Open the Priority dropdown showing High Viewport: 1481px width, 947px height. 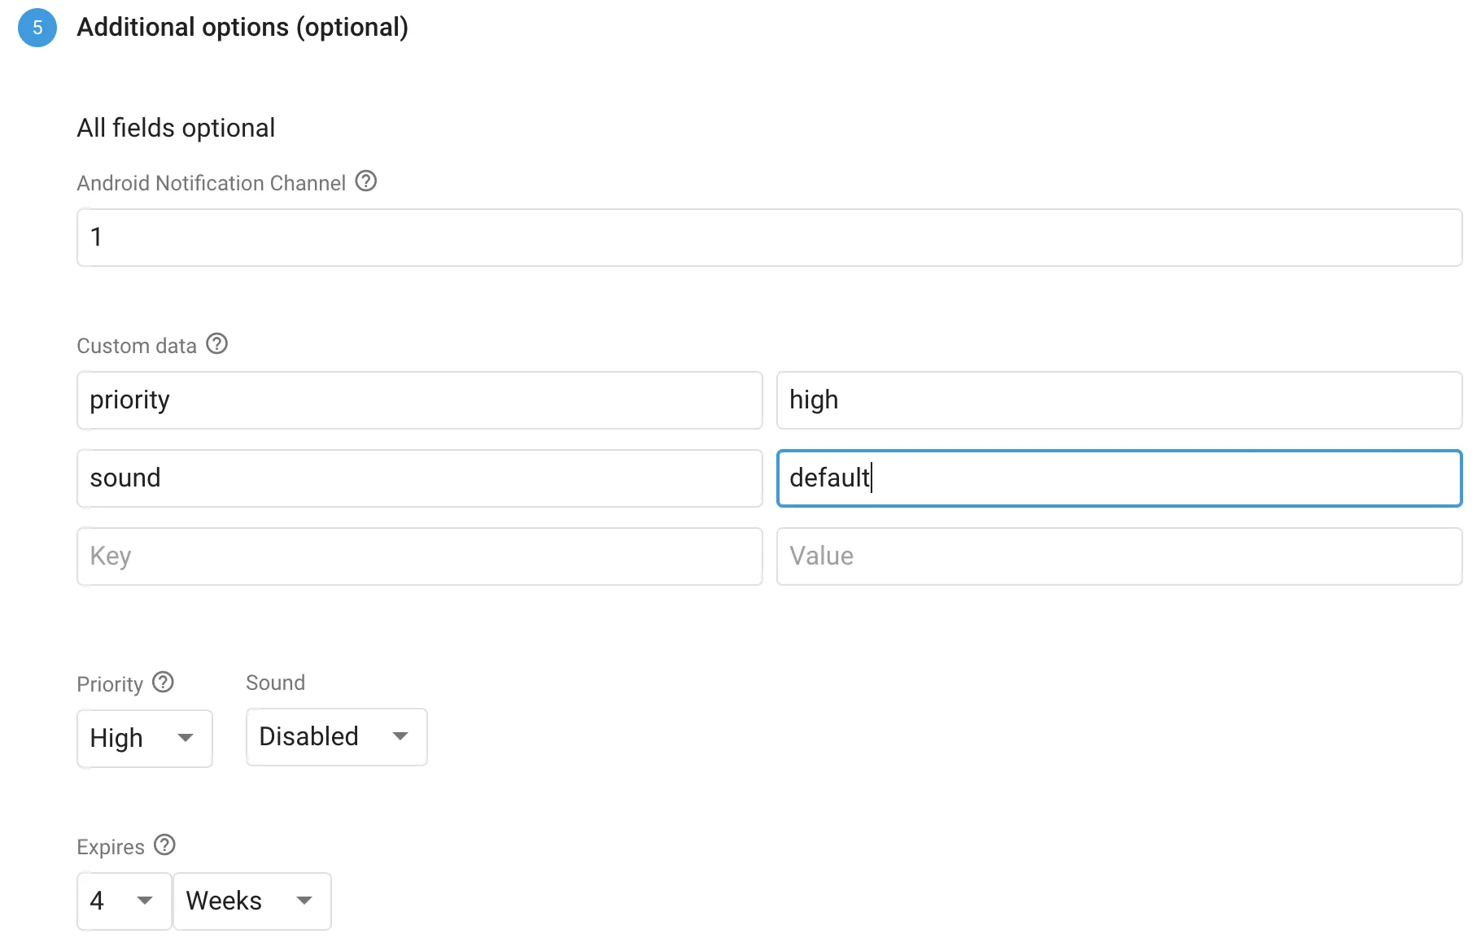(145, 738)
